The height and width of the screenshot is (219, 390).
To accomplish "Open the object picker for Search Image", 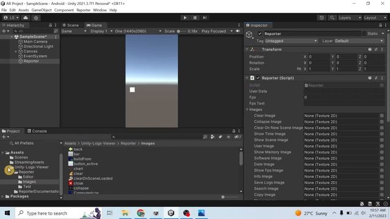I will [382, 189].
